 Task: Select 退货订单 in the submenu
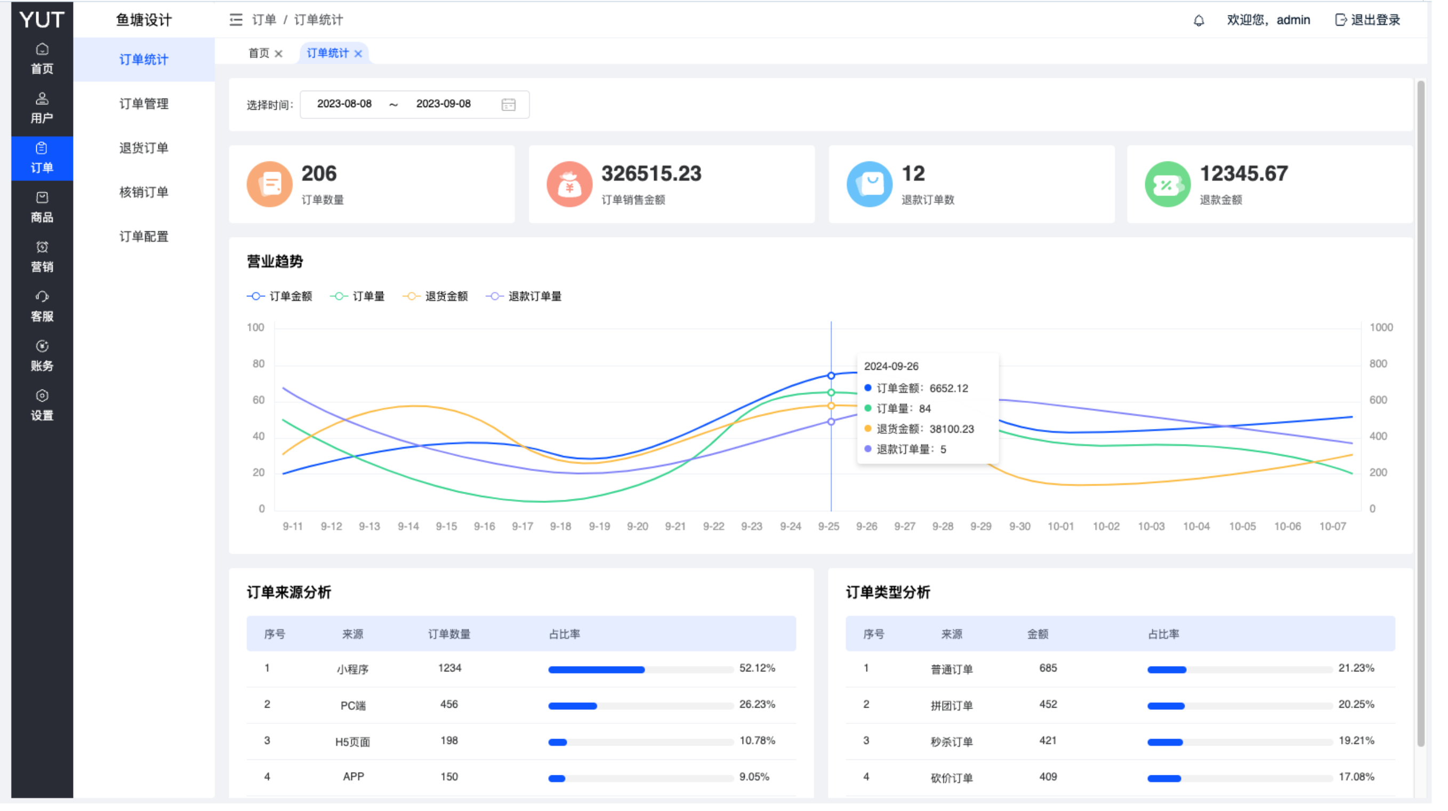[x=143, y=148]
